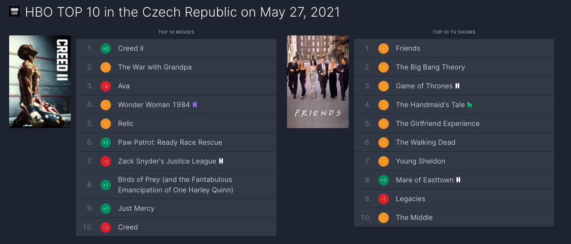Open The War with Grandpa movie link
This screenshot has height=244, width=571.
click(x=155, y=67)
